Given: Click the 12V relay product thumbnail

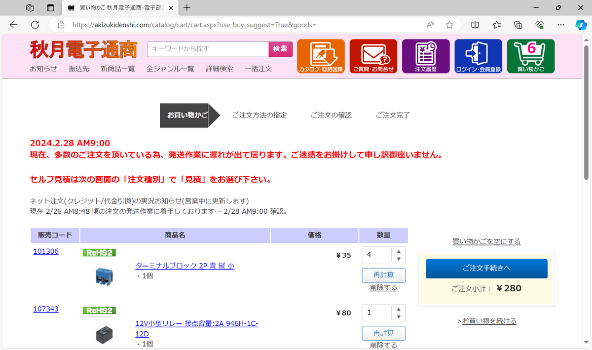Looking at the screenshot, I should [105, 335].
